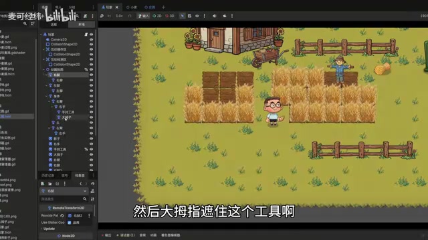The height and width of the screenshot is (240, 428).
Task: Click the pause/next-frame icon in game toolbar
Action: coord(109,16)
